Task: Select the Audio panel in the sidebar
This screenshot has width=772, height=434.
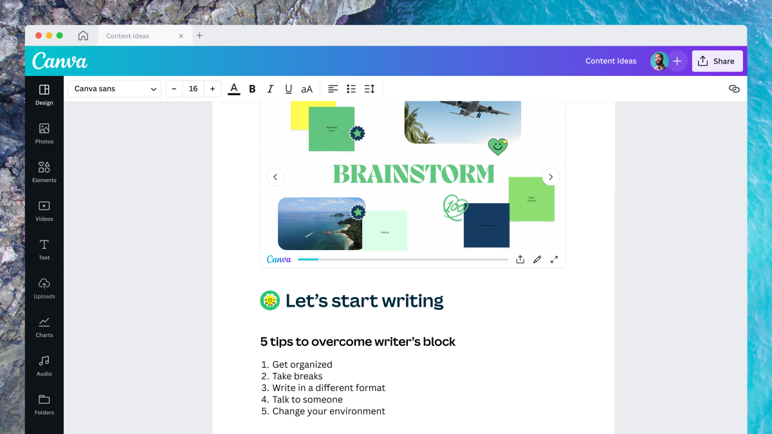Action: point(44,364)
